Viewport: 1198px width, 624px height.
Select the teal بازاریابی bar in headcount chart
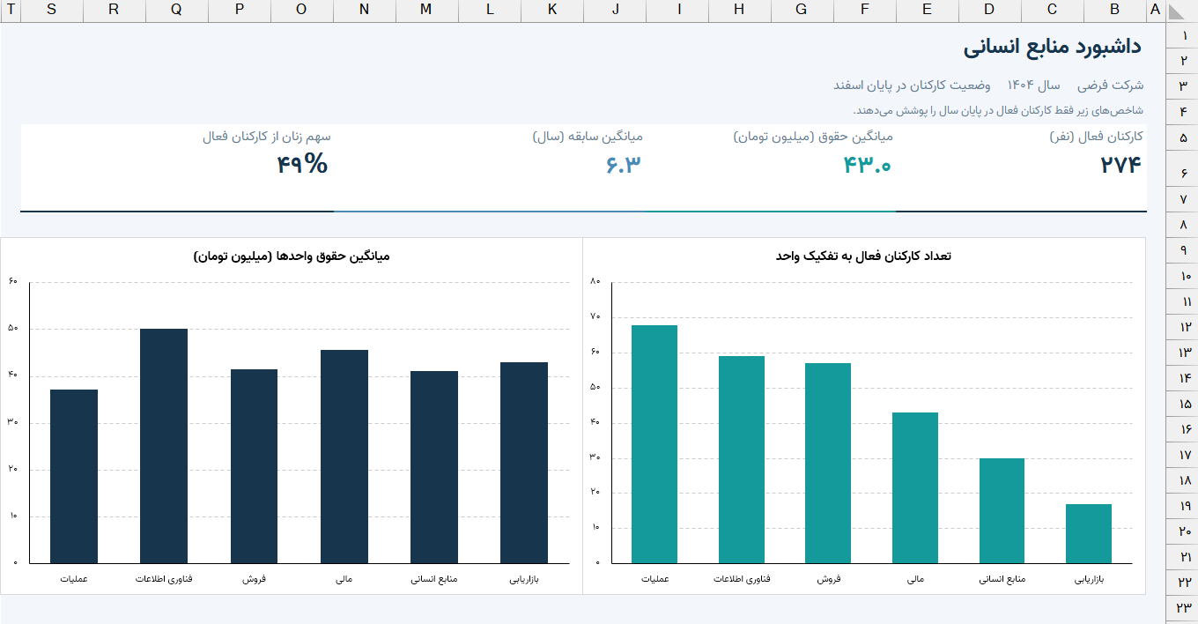pos(1089,533)
